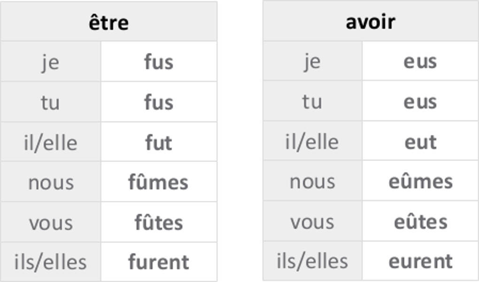Click il/elle pronoun in the avoir table

tap(312, 142)
